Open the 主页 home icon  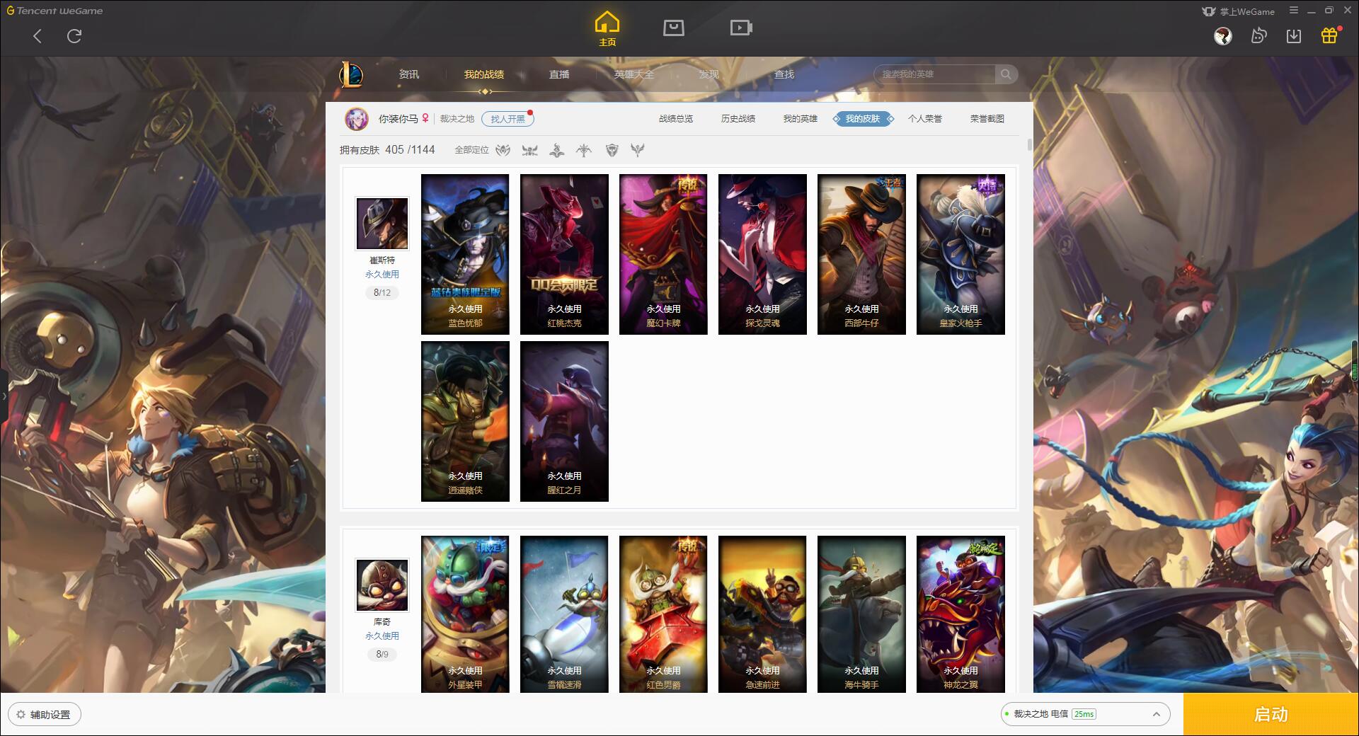click(x=607, y=29)
